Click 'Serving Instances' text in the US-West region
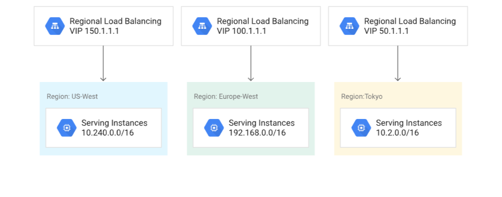This screenshot has height=197, width=502. 114,123
